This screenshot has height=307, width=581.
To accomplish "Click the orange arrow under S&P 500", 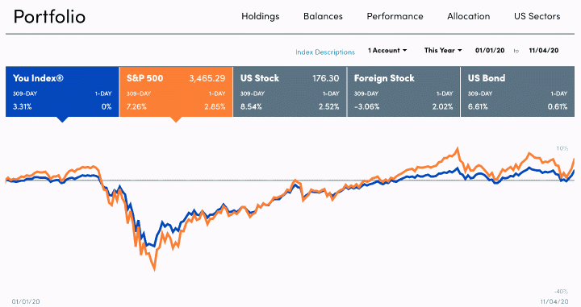I will [x=177, y=119].
